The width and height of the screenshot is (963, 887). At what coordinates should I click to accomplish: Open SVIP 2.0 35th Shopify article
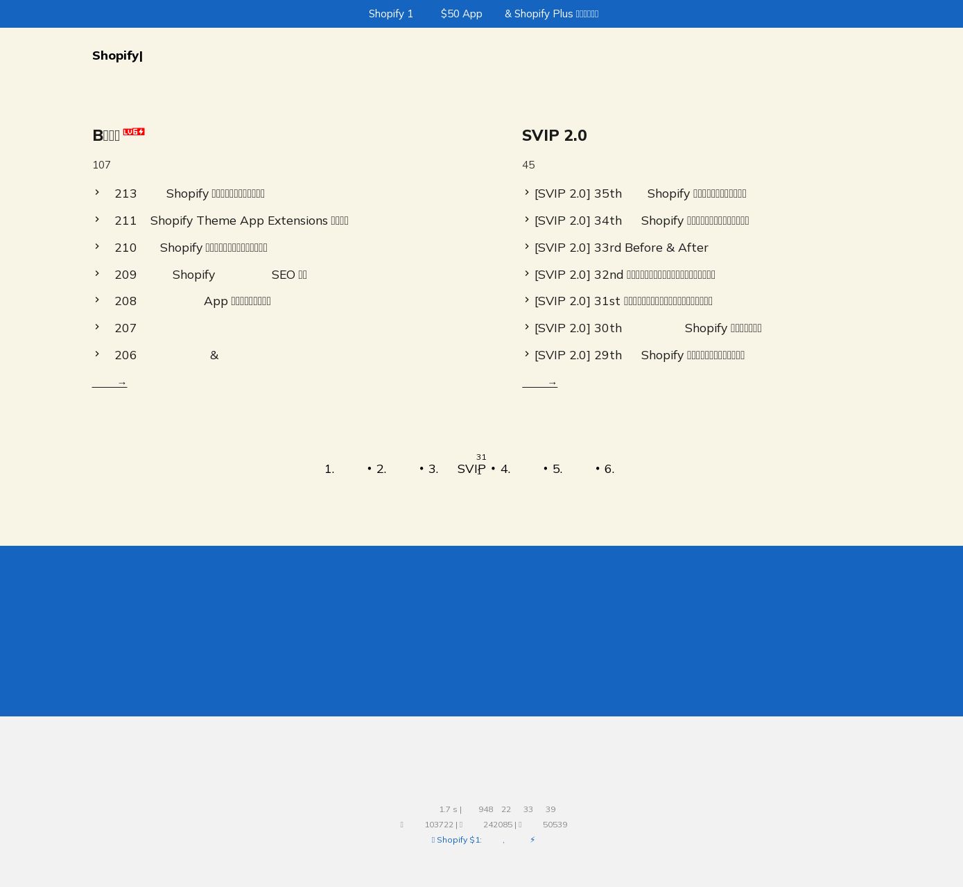[x=641, y=193]
